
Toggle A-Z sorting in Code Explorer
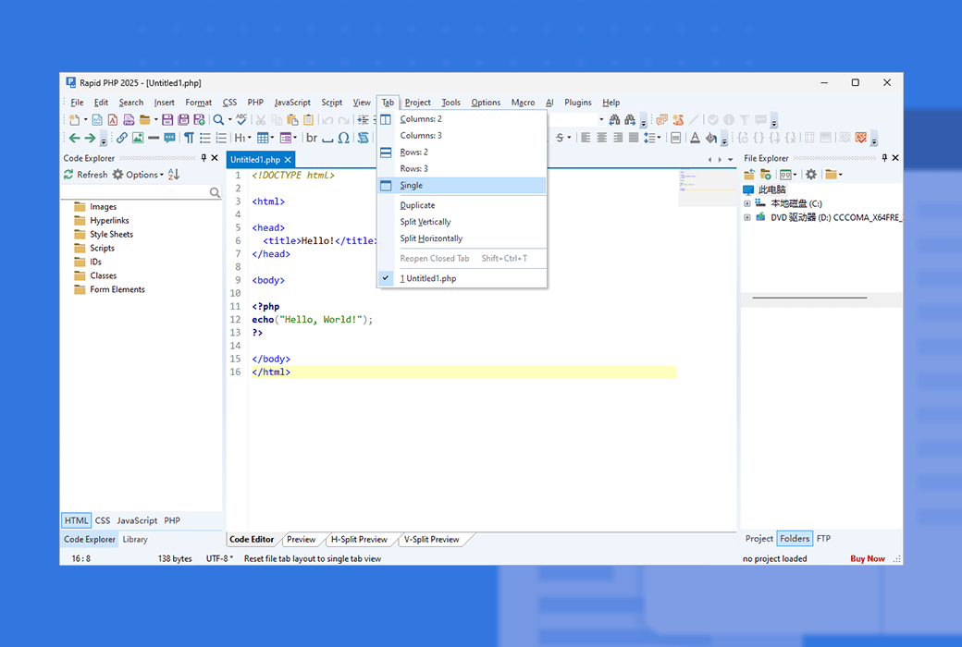pos(174,175)
